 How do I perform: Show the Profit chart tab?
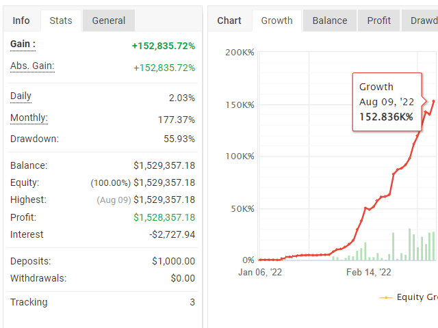coord(378,20)
